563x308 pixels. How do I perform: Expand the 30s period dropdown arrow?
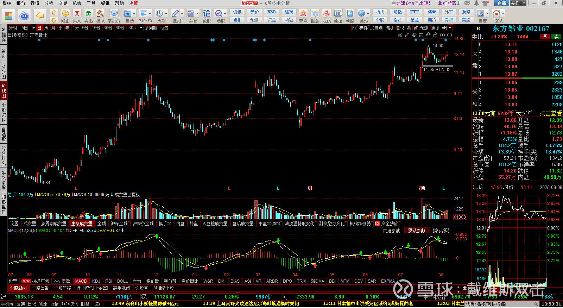tap(141, 28)
